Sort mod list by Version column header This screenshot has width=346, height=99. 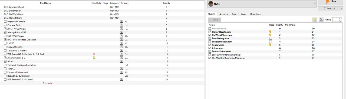pos(124,3)
